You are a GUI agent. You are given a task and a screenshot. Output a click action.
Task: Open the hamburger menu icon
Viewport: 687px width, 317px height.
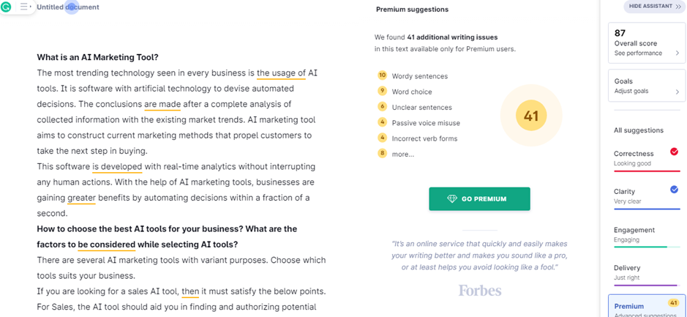[23, 7]
